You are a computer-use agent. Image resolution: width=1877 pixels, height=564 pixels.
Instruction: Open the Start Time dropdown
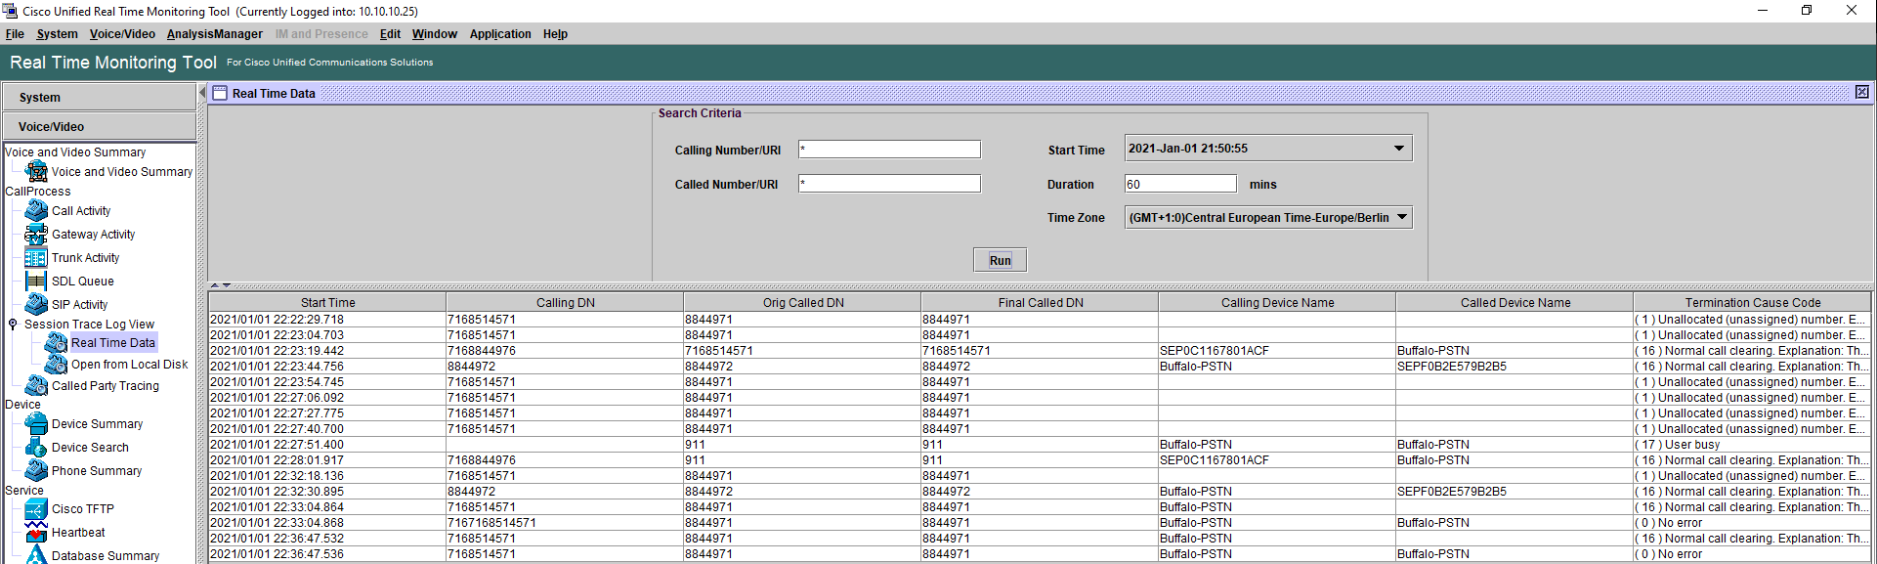pyautogui.click(x=1399, y=149)
